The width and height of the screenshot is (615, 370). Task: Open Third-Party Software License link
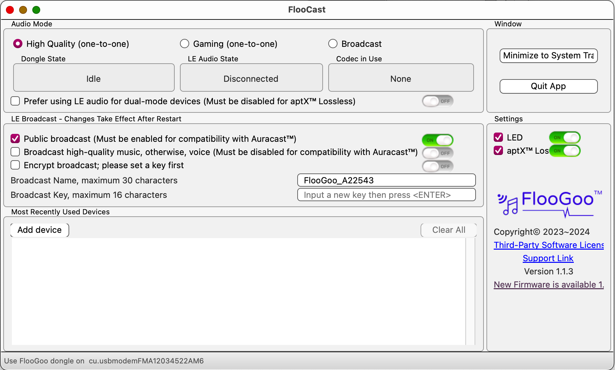coord(549,245)
